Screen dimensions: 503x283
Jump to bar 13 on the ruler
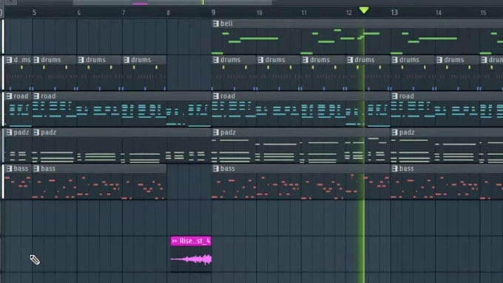(x=394, y=13)
